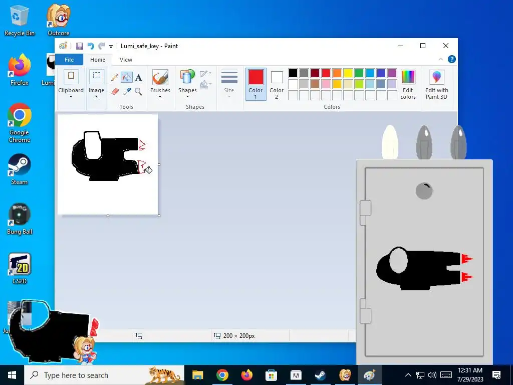Click the Brushes tool icon
The width and height of the screenshot is (513, 385).
point(160,77)
